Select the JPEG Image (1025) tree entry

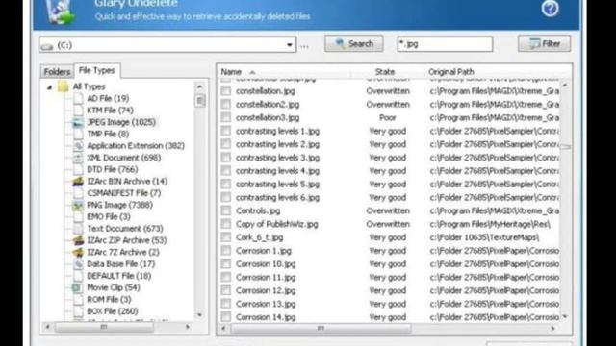121,122
